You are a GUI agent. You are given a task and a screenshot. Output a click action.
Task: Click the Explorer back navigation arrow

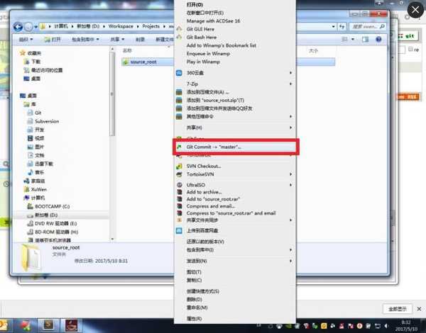(x=18, y=27)
